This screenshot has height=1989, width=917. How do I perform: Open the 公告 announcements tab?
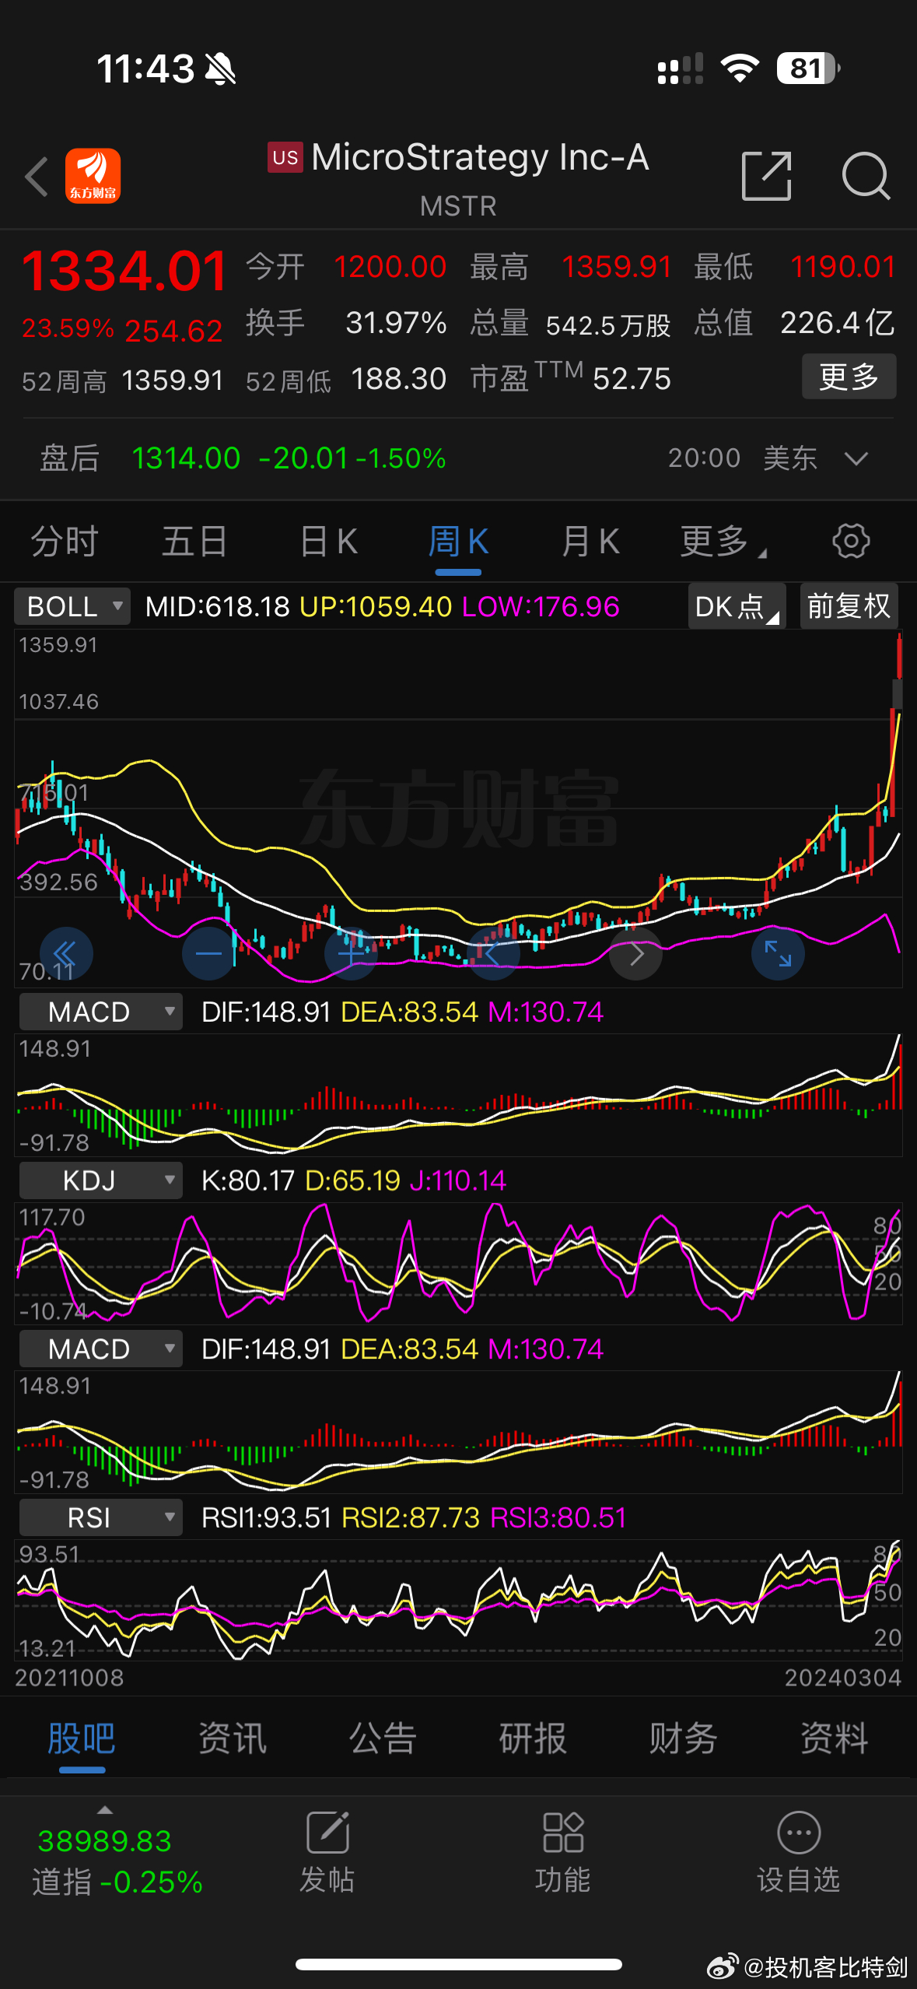click(383, 1738)
